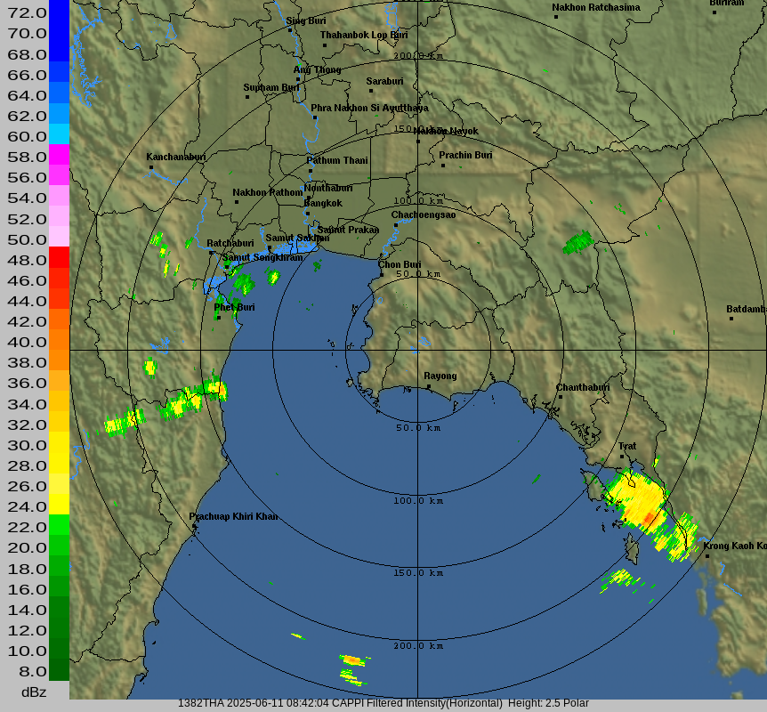Click the Kanchanaburi city marker
The image size is (767, 712).
[x=151, y=167]
